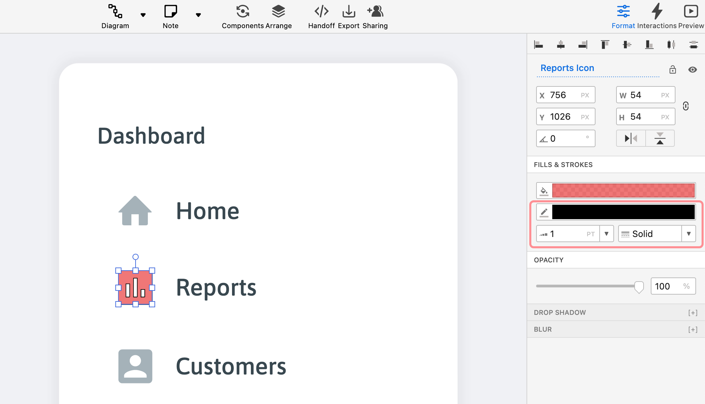This screenshot has width=705, height=404.
Task: Open the Solid stroke style dropdown
Action: click(689, 234)
